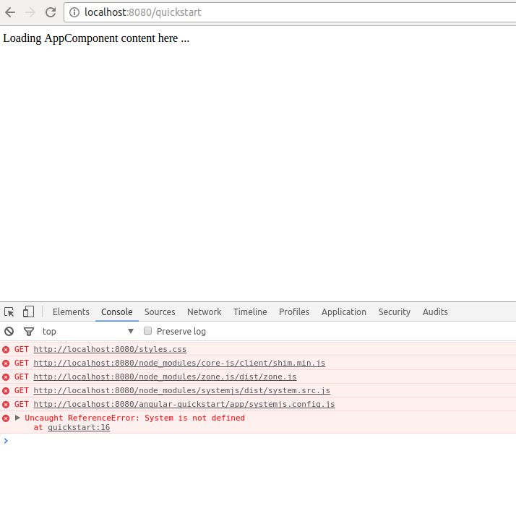Image resolution: width=516 pixels, height=516 pixels.
Task: Enable the Preserve log checkbox
Action: pos(147,331)
